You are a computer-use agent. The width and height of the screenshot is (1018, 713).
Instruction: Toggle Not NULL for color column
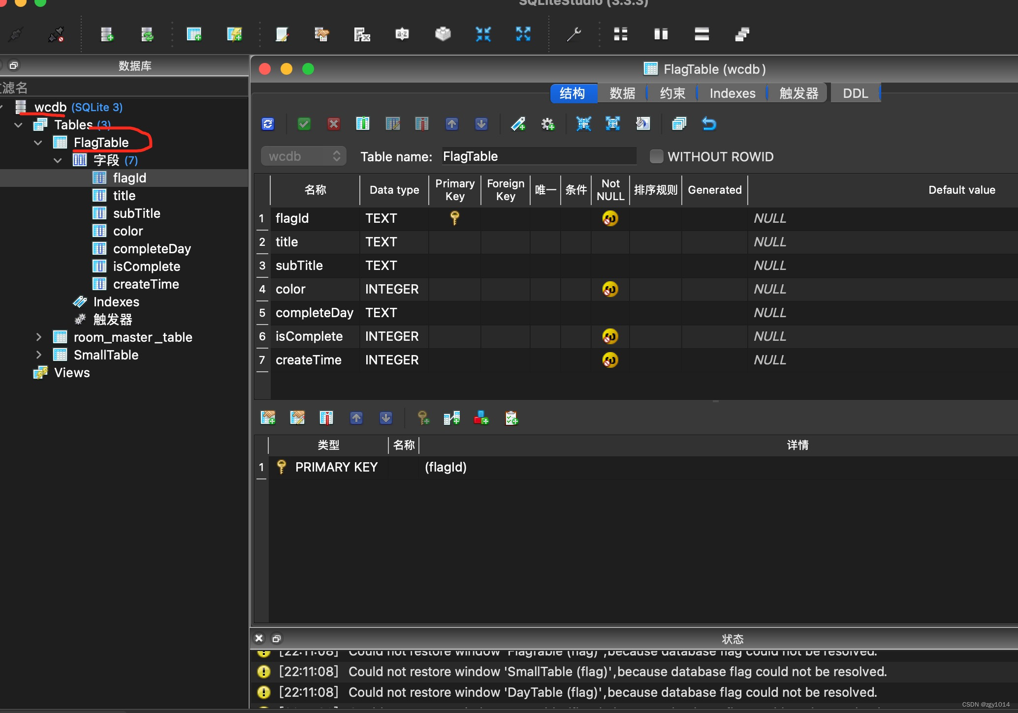[x=610, y=289]
